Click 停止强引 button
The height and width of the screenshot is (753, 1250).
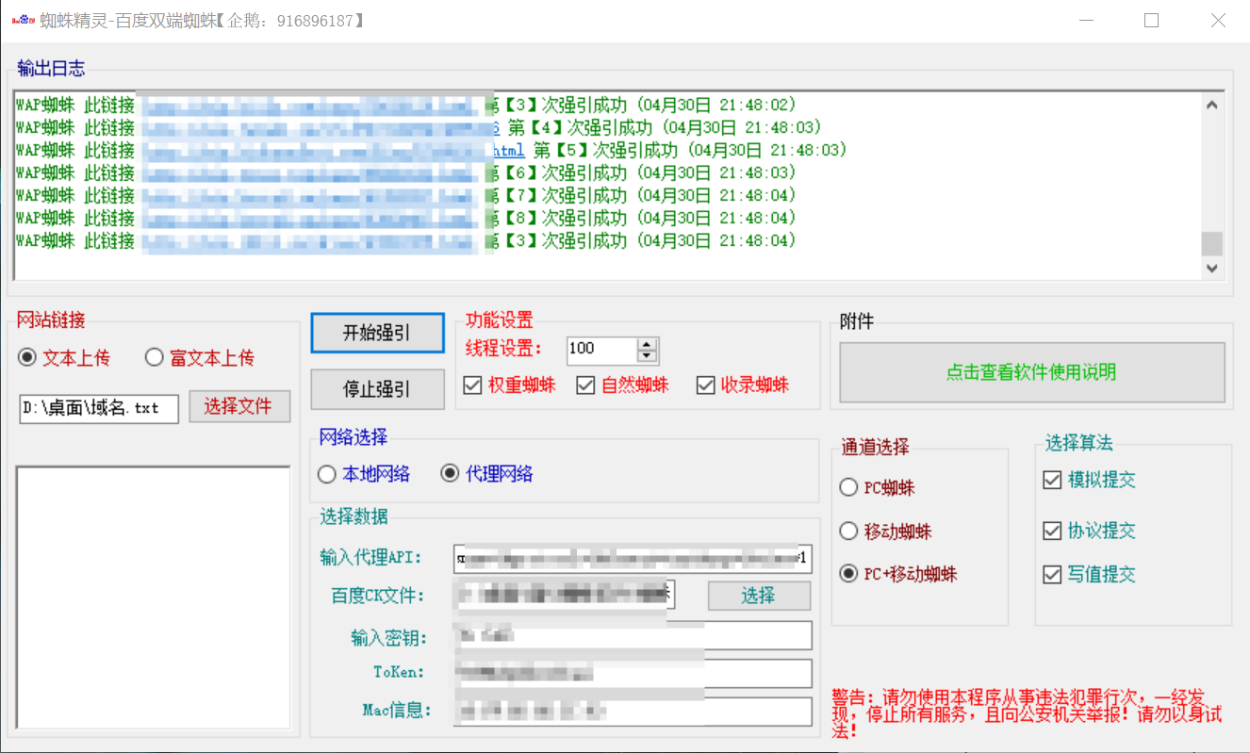(x=378, y=389)
